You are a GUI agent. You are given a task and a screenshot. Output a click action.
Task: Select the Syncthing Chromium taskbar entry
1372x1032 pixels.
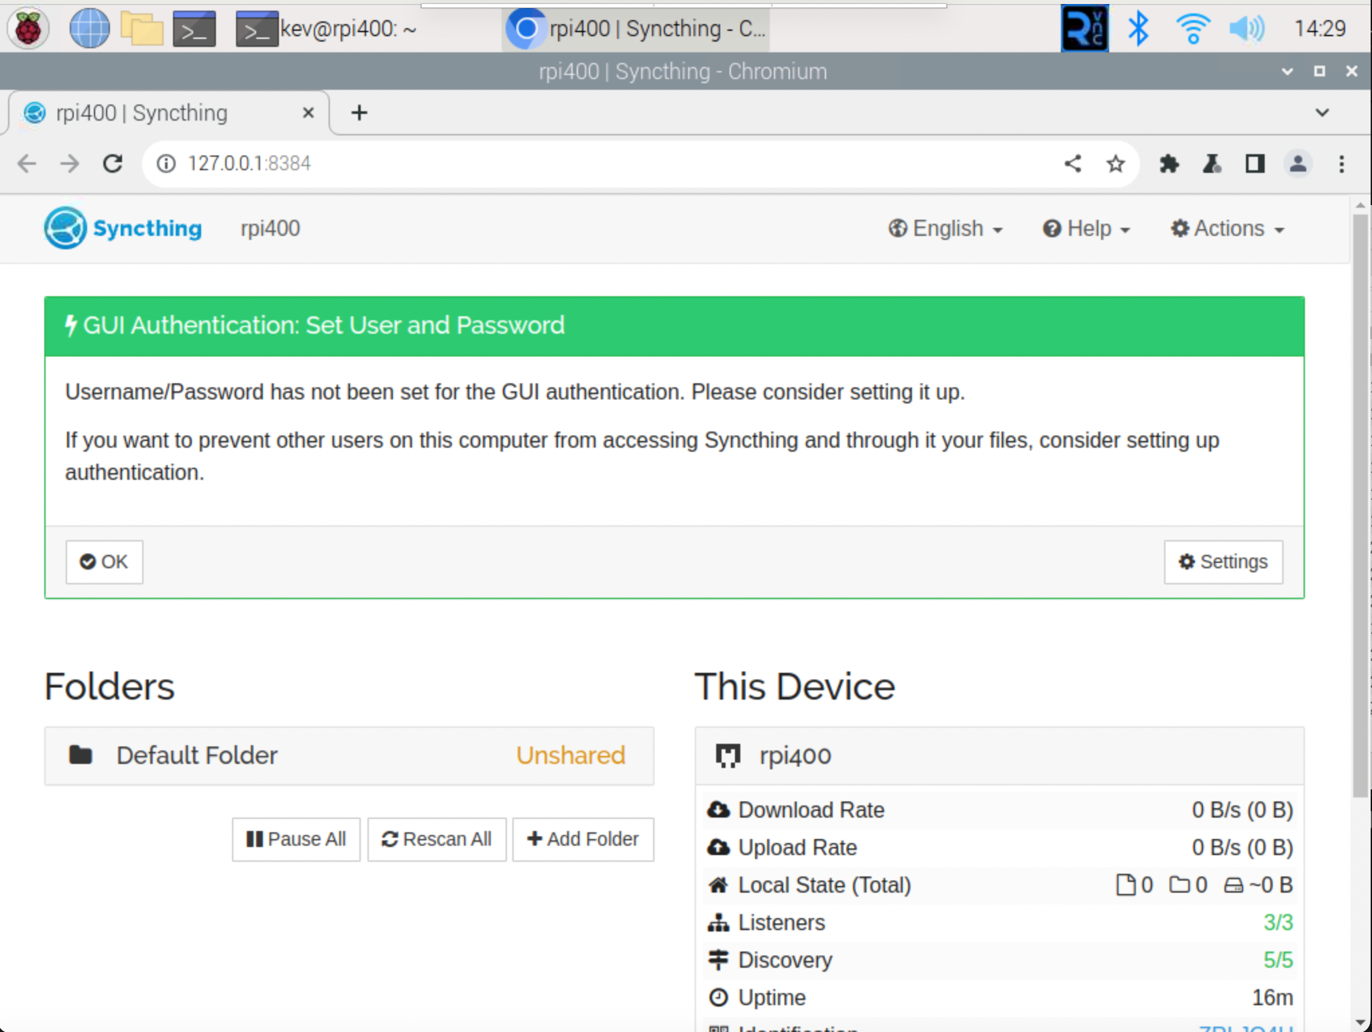click(x=636, y=29)
